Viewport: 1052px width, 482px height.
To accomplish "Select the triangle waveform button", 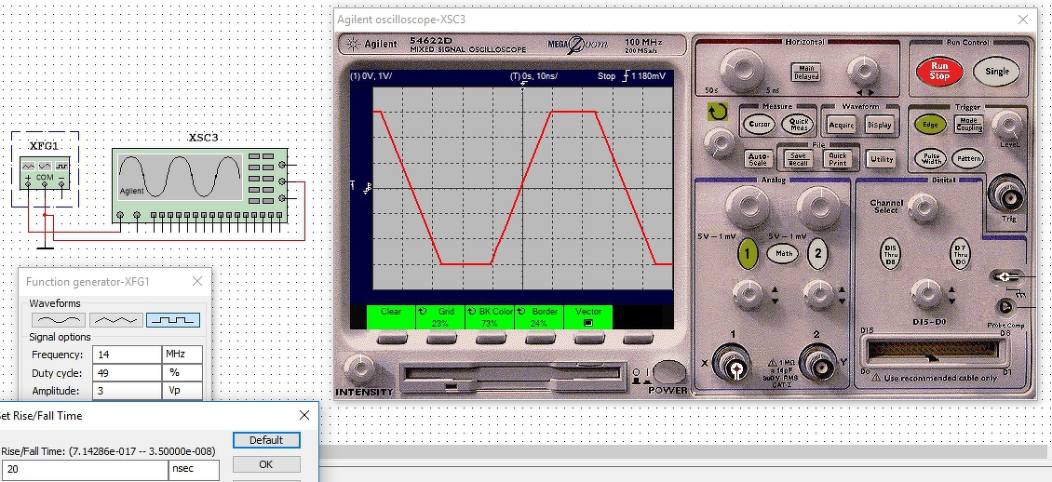I will (116, 320).
